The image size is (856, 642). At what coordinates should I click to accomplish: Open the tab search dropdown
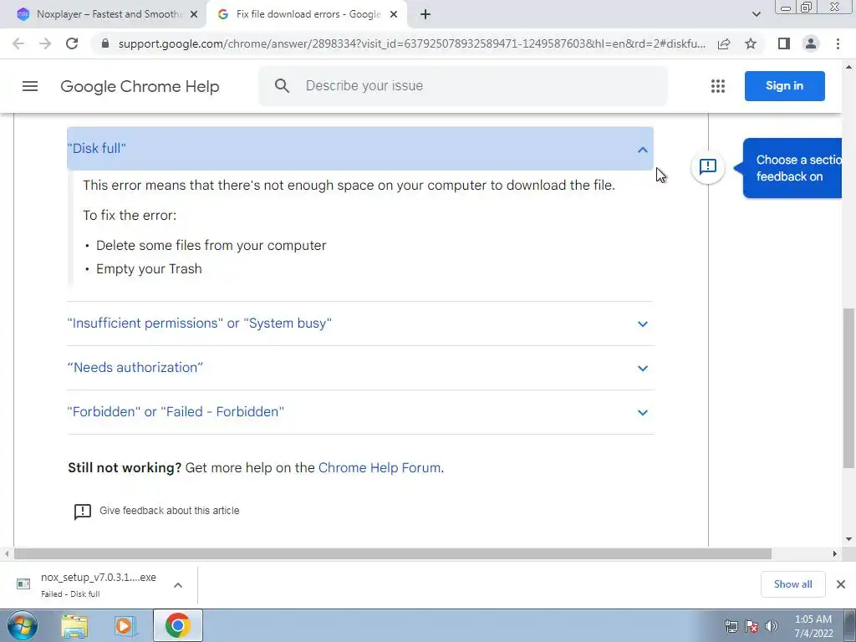[756, 14]
